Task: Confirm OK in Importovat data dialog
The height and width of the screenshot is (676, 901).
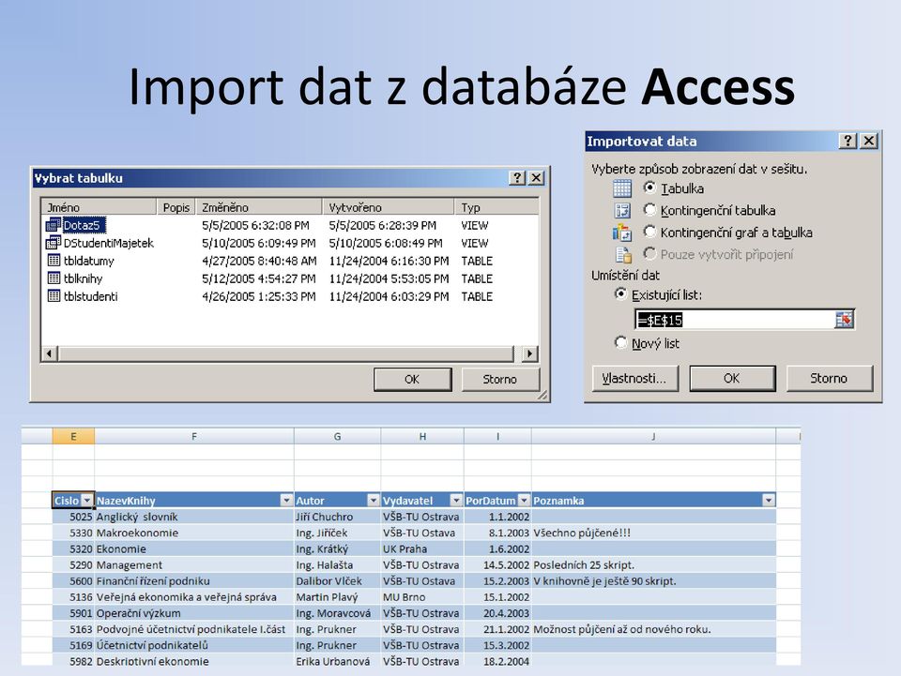Action: (x=732, y=378)
